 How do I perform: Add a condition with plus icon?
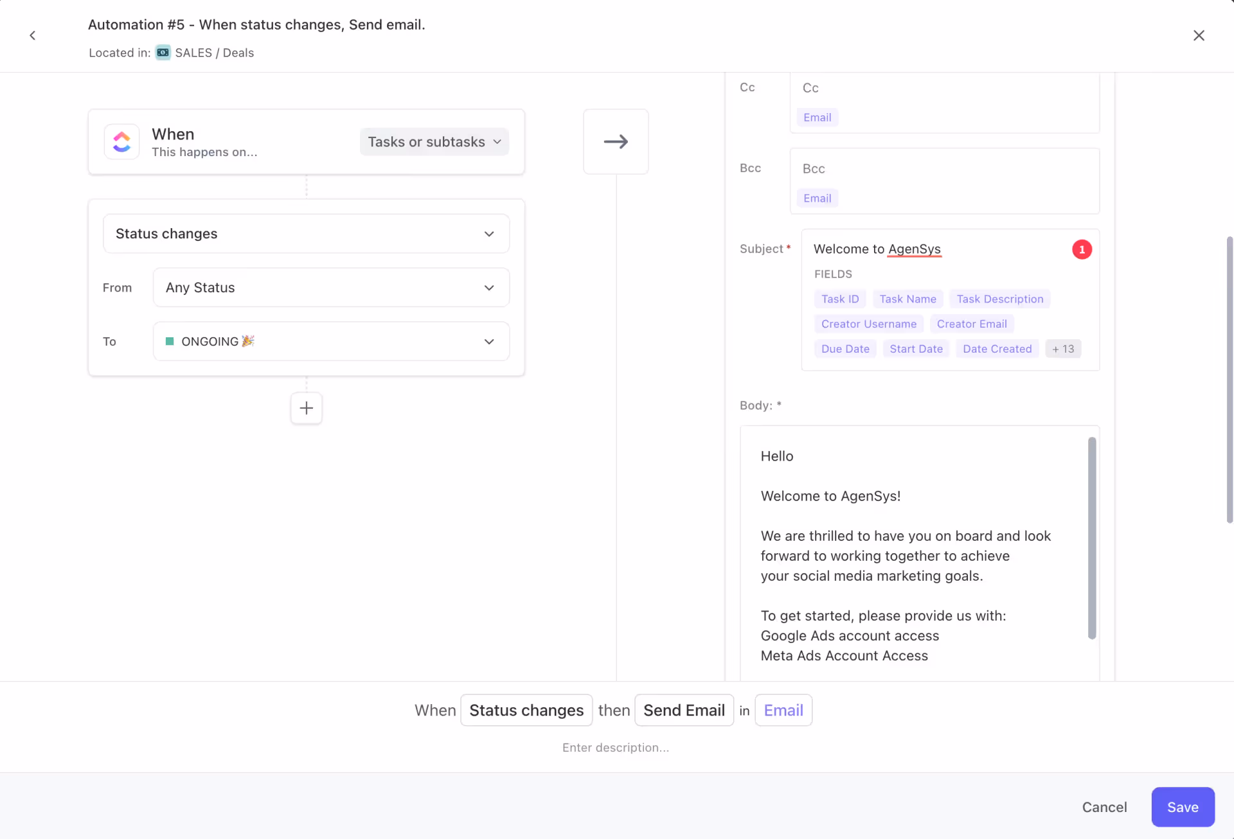306,408
